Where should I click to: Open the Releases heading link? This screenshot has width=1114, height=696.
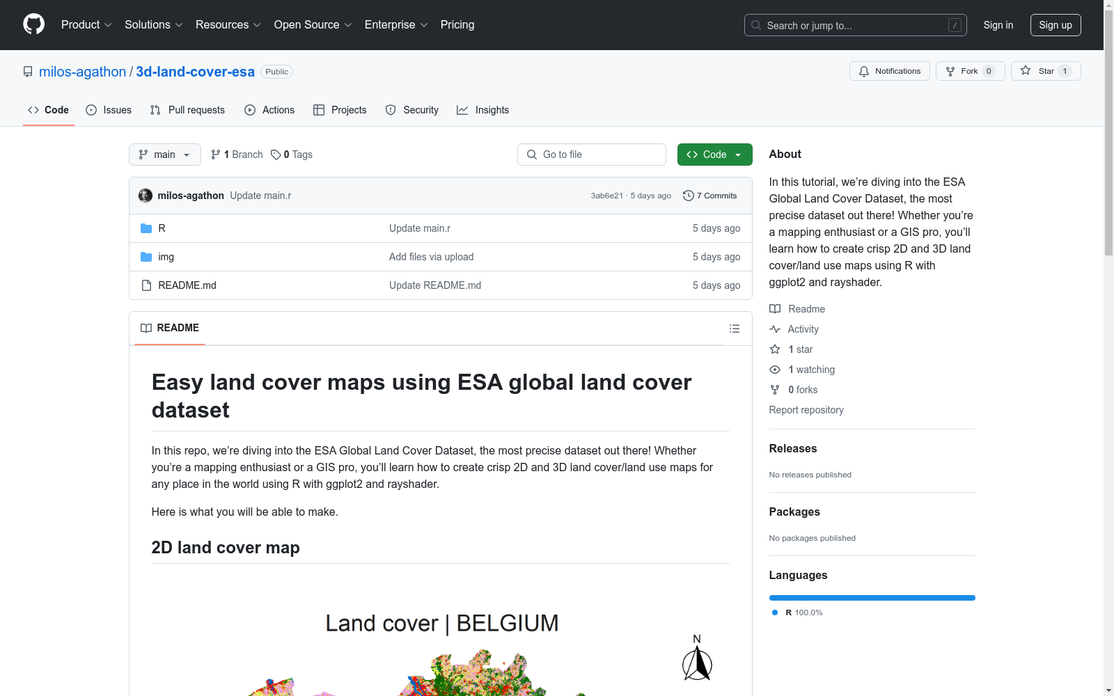793,449
